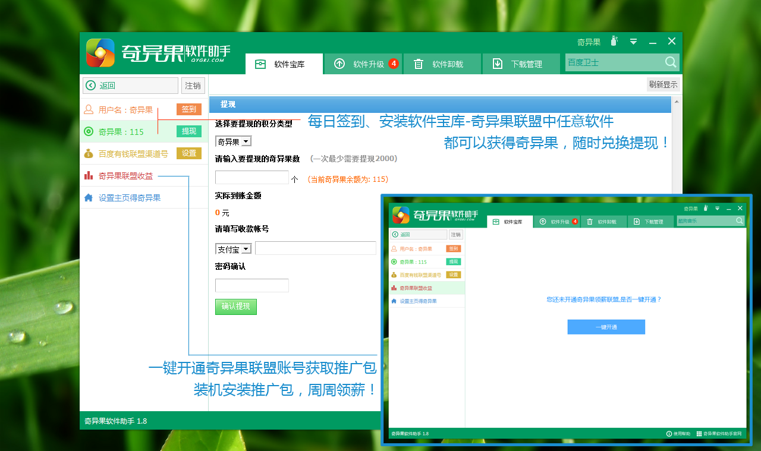Go to the 软件卸载 tab in main window
Screen dimensions: 761x451
pyautogui.click(x=442, y=64)
